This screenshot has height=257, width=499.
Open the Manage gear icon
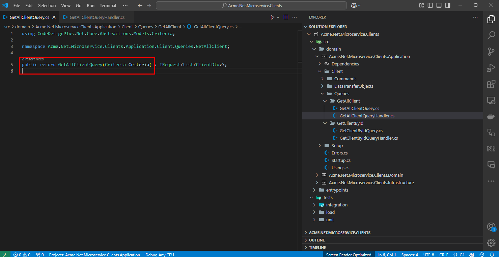491,243
